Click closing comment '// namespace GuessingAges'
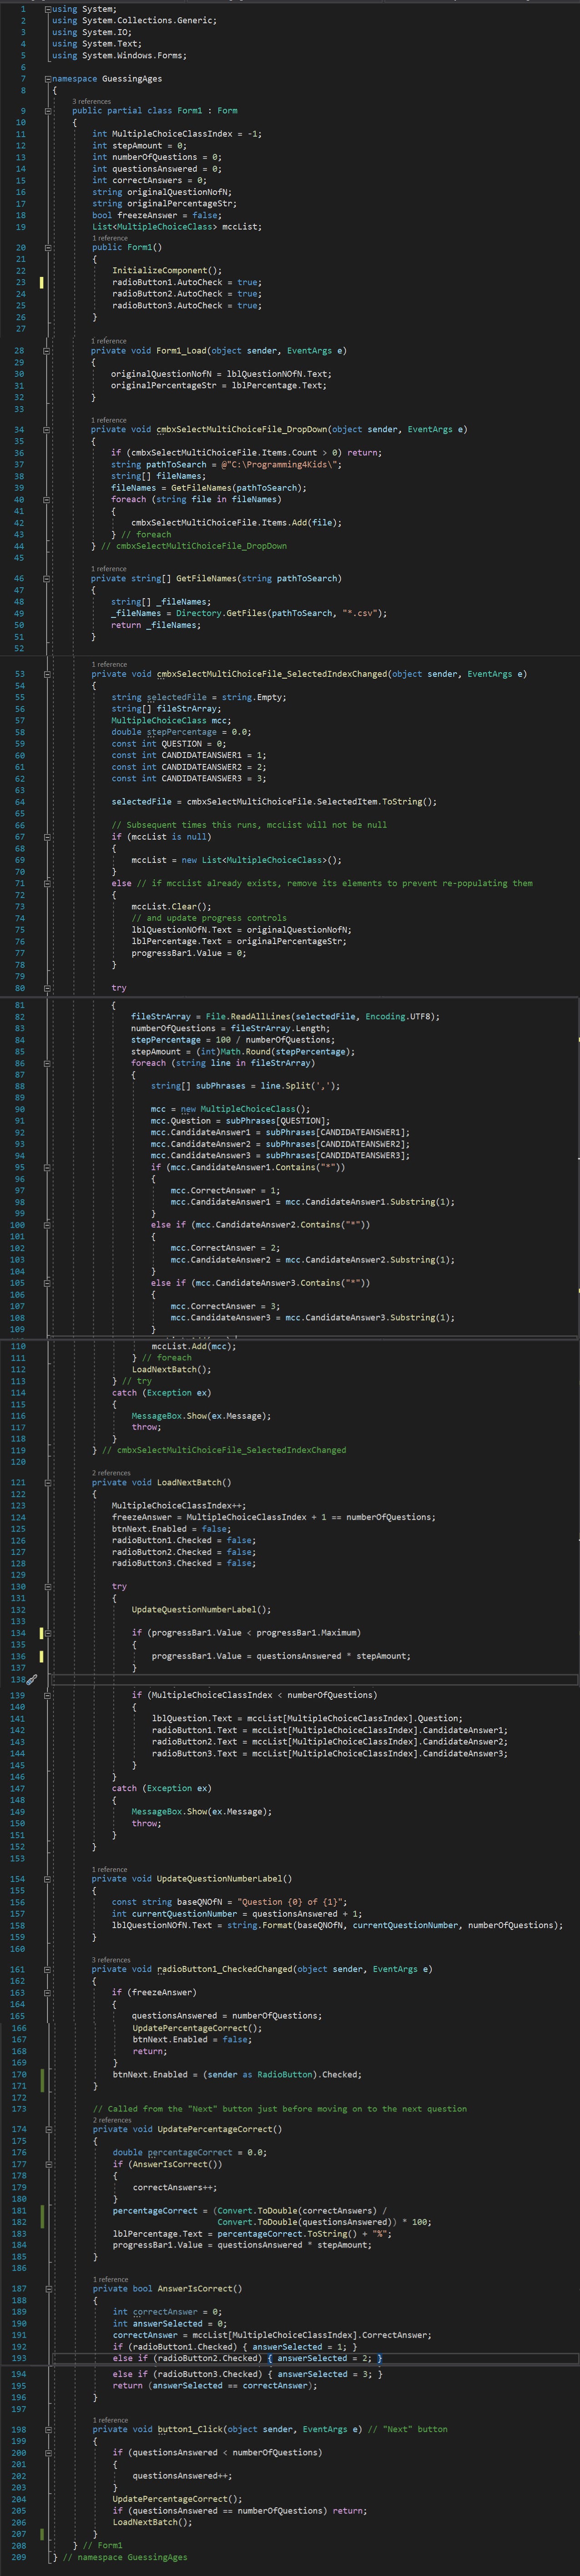The width and height of the screenshot is (580, 2576). (124, 2558)
